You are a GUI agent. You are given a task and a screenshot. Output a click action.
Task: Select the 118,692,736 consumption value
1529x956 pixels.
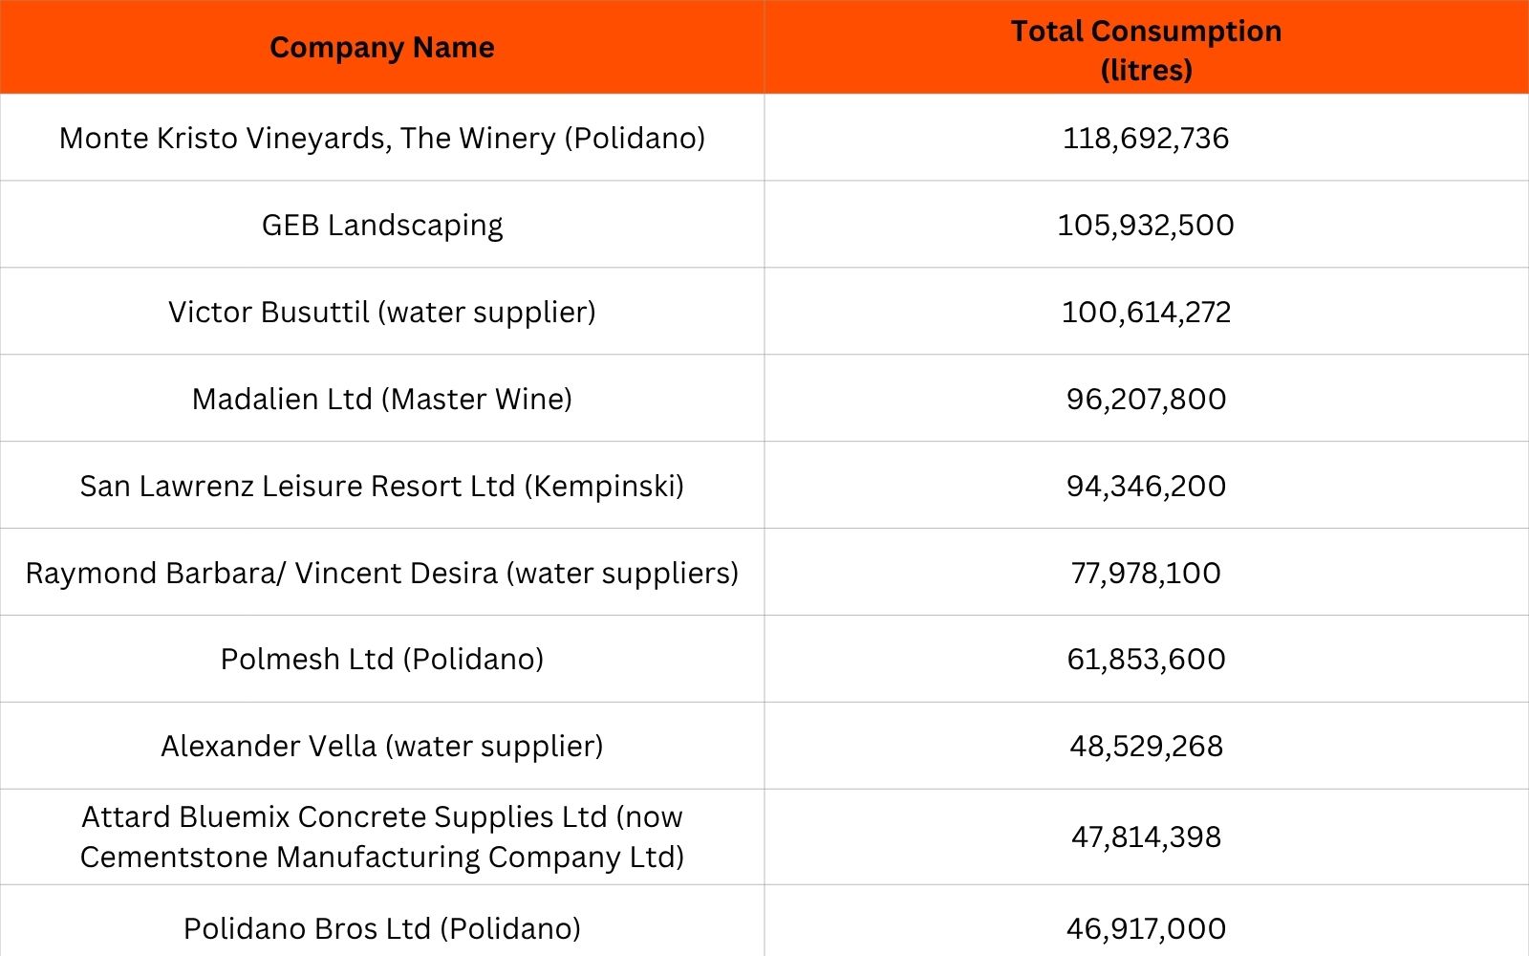click(x=1147, y=138)
